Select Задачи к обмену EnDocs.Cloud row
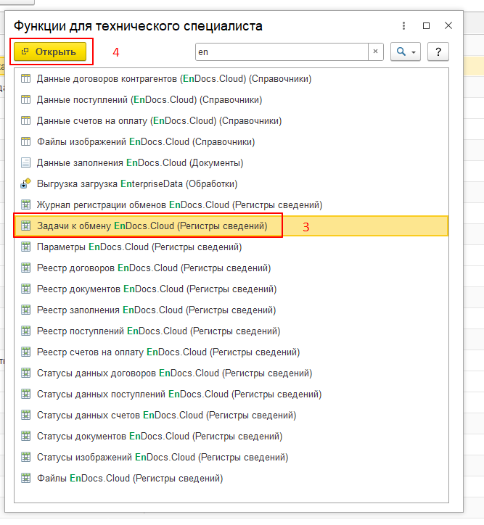Viewport: 484px width, 525px height. (x=231, y=226)
